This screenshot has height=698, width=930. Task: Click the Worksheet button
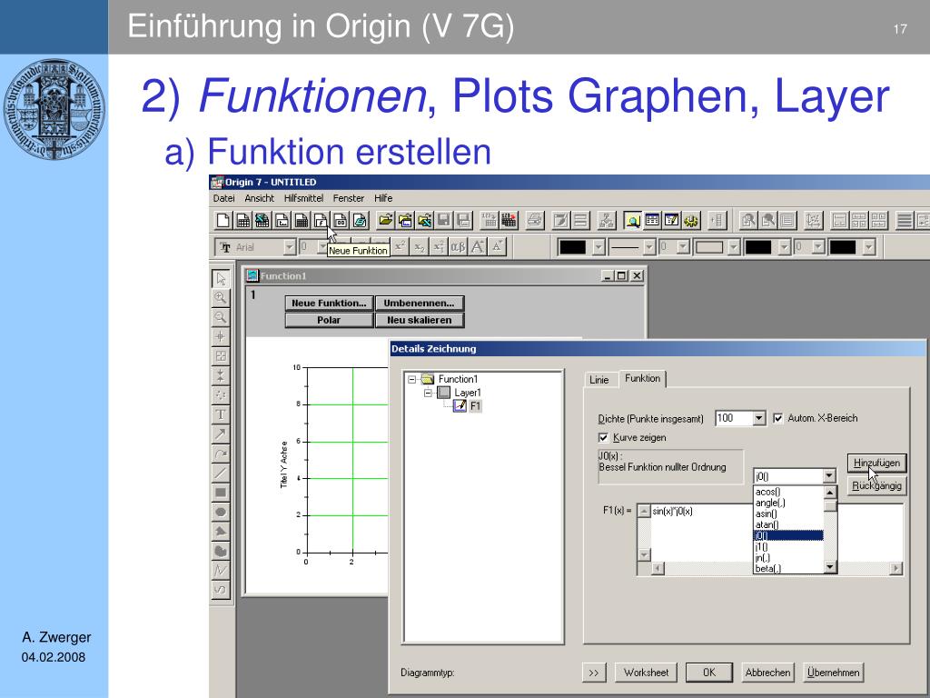[646, 673]
